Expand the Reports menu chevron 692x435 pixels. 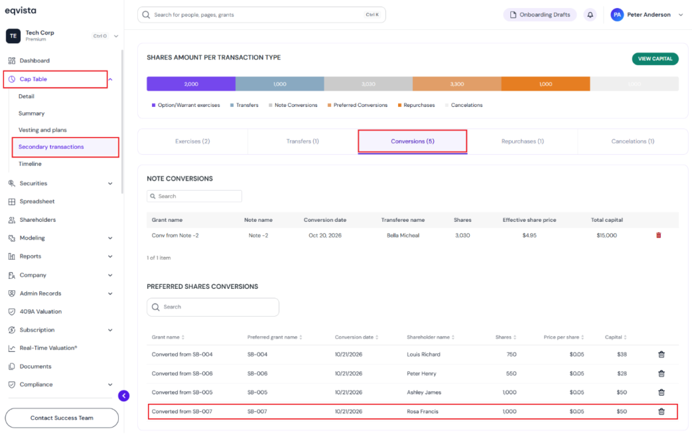point(110,256)
